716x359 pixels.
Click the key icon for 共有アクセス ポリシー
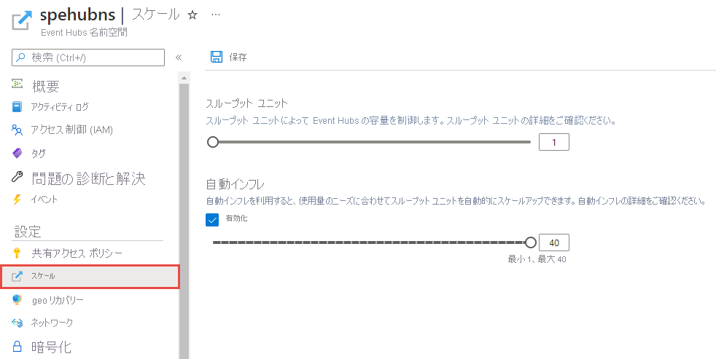(x=17, y=253)
